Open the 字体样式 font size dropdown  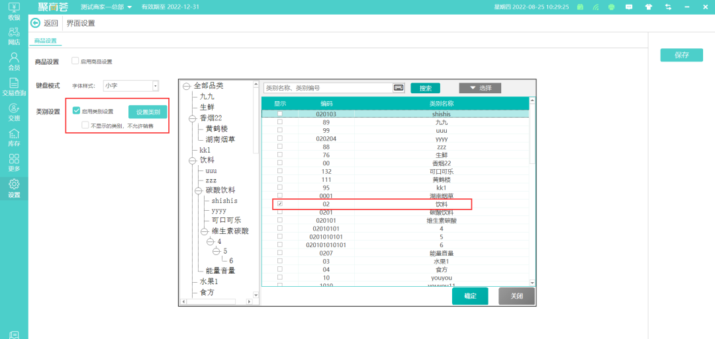click(x=156, y=85)
